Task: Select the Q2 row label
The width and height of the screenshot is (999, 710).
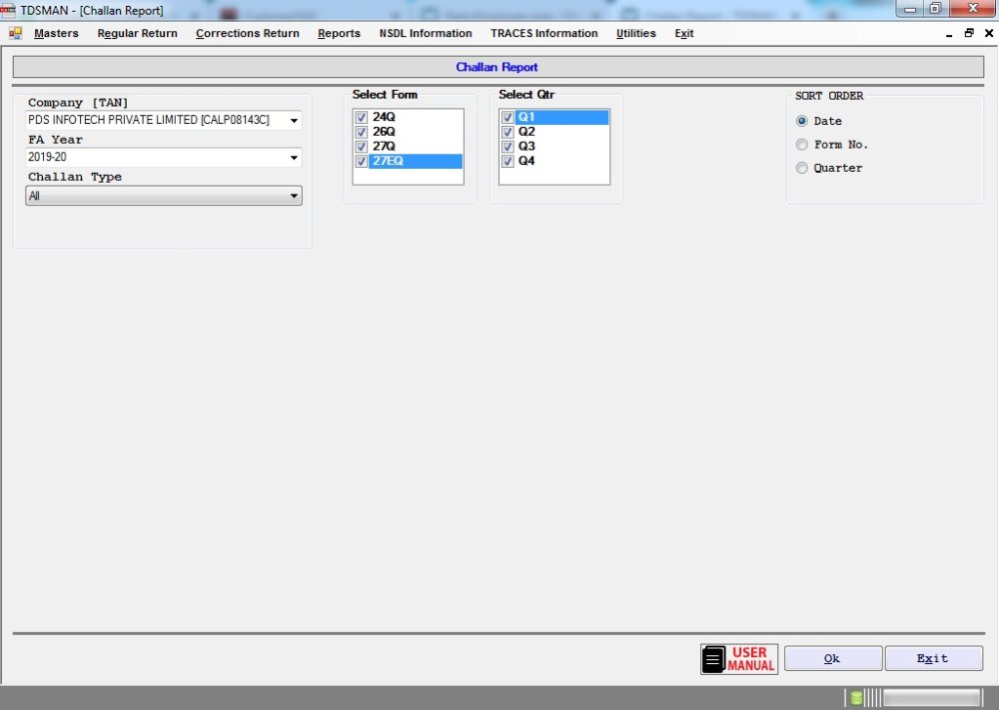Action: coord(526,132)
